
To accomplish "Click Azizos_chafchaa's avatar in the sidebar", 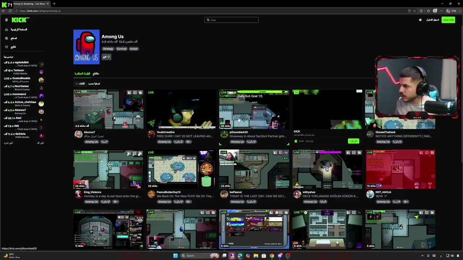I will [x=41, y=104].
